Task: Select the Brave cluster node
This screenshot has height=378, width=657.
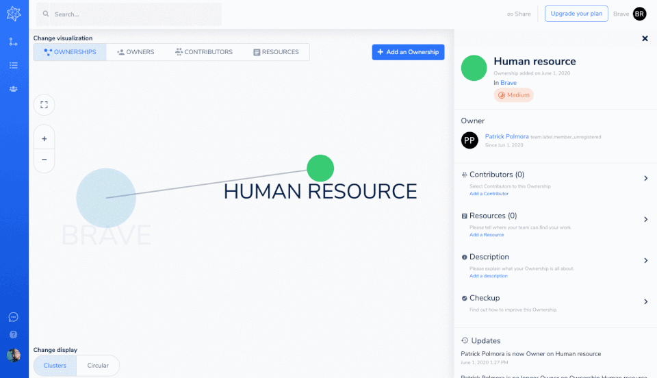Action: coord(106,198)
